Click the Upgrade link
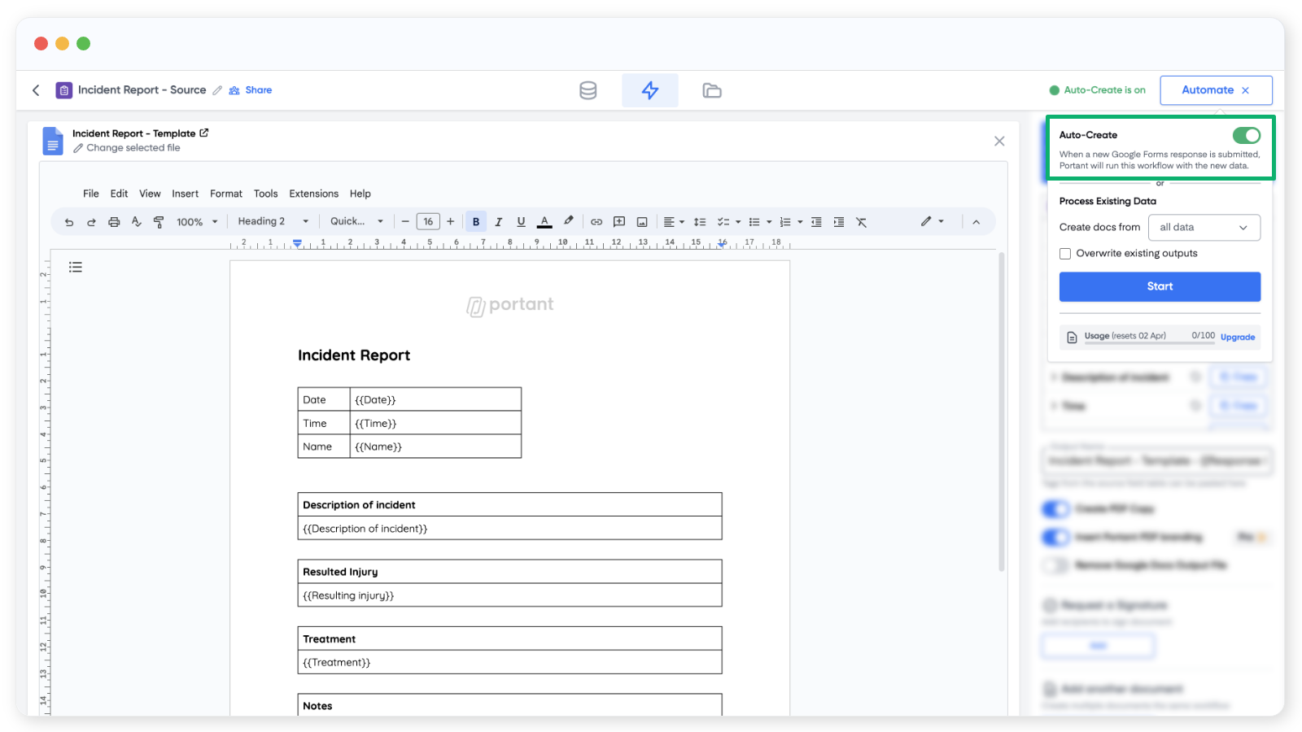 [x=1237, y=337]
